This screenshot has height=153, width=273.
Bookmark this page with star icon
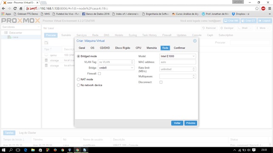[x=257, y=8]
